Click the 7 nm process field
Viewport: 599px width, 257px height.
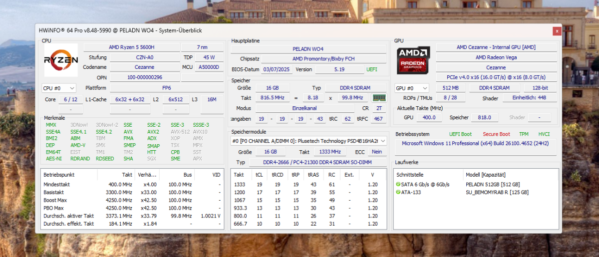point(202,47)
